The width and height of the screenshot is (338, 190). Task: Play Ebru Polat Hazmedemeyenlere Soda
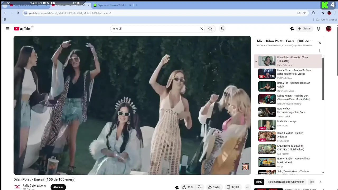pos(288,112)
